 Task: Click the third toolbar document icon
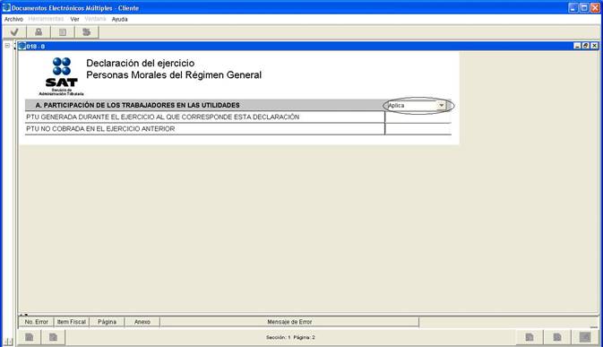[63, 32]
